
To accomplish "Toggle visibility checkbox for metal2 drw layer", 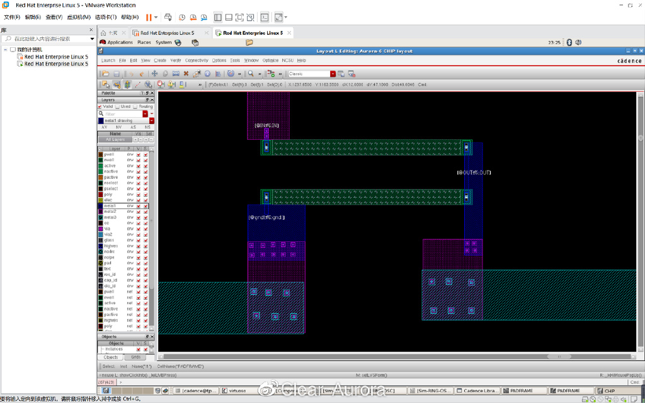I will [x=139, y=212].
